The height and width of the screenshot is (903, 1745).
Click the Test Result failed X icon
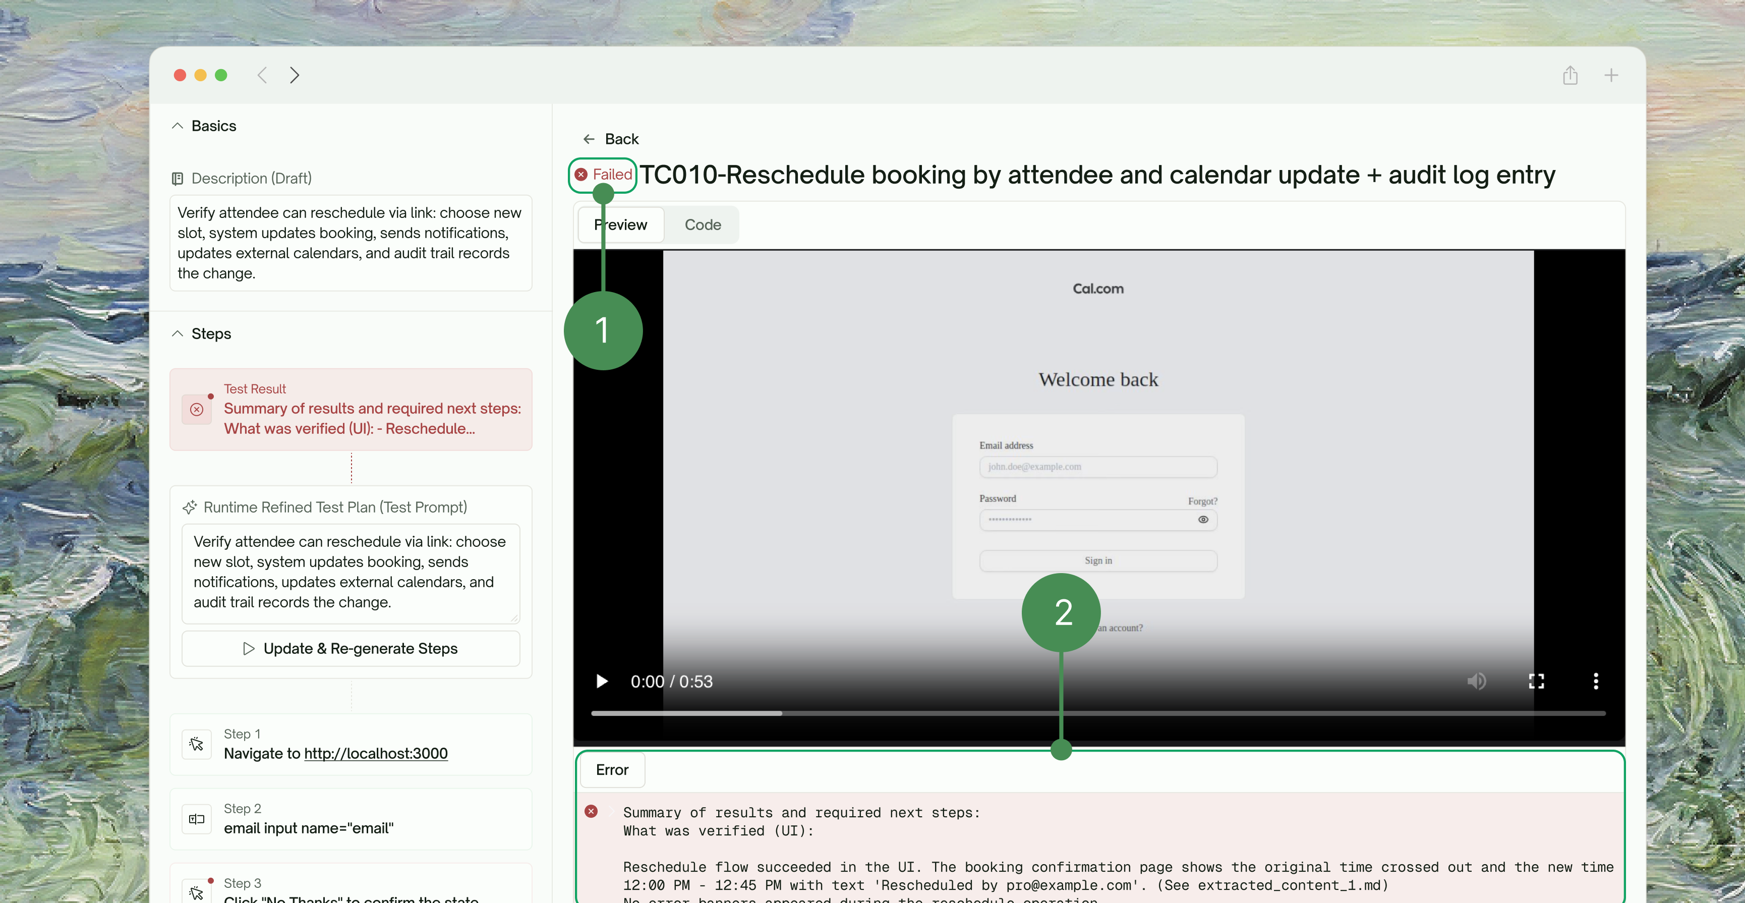point(197,409)
